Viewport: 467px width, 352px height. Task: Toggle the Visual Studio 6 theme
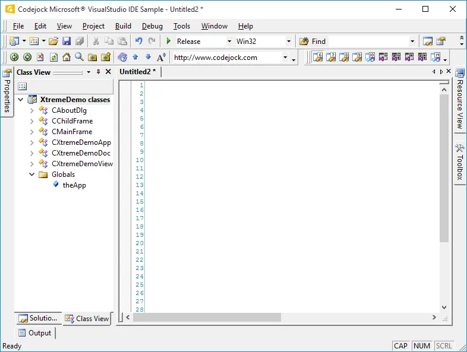tap(318, 57)
